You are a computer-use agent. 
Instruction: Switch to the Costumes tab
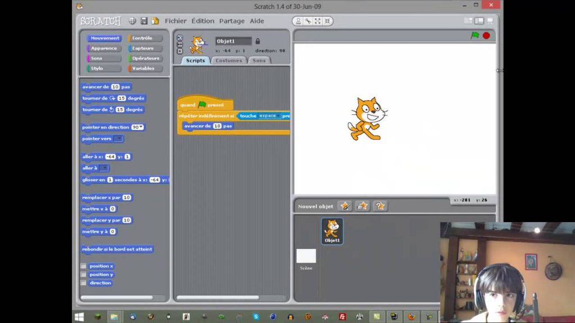pos(229,61)
